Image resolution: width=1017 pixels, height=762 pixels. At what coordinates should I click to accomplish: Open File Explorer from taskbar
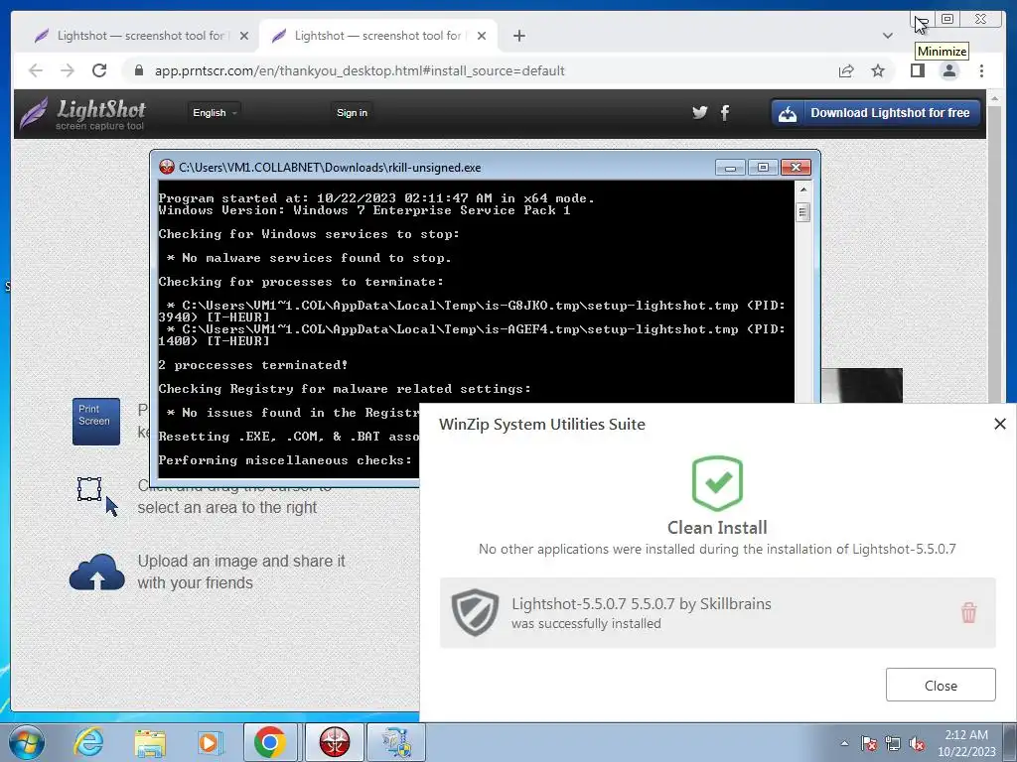pos(150,743)
